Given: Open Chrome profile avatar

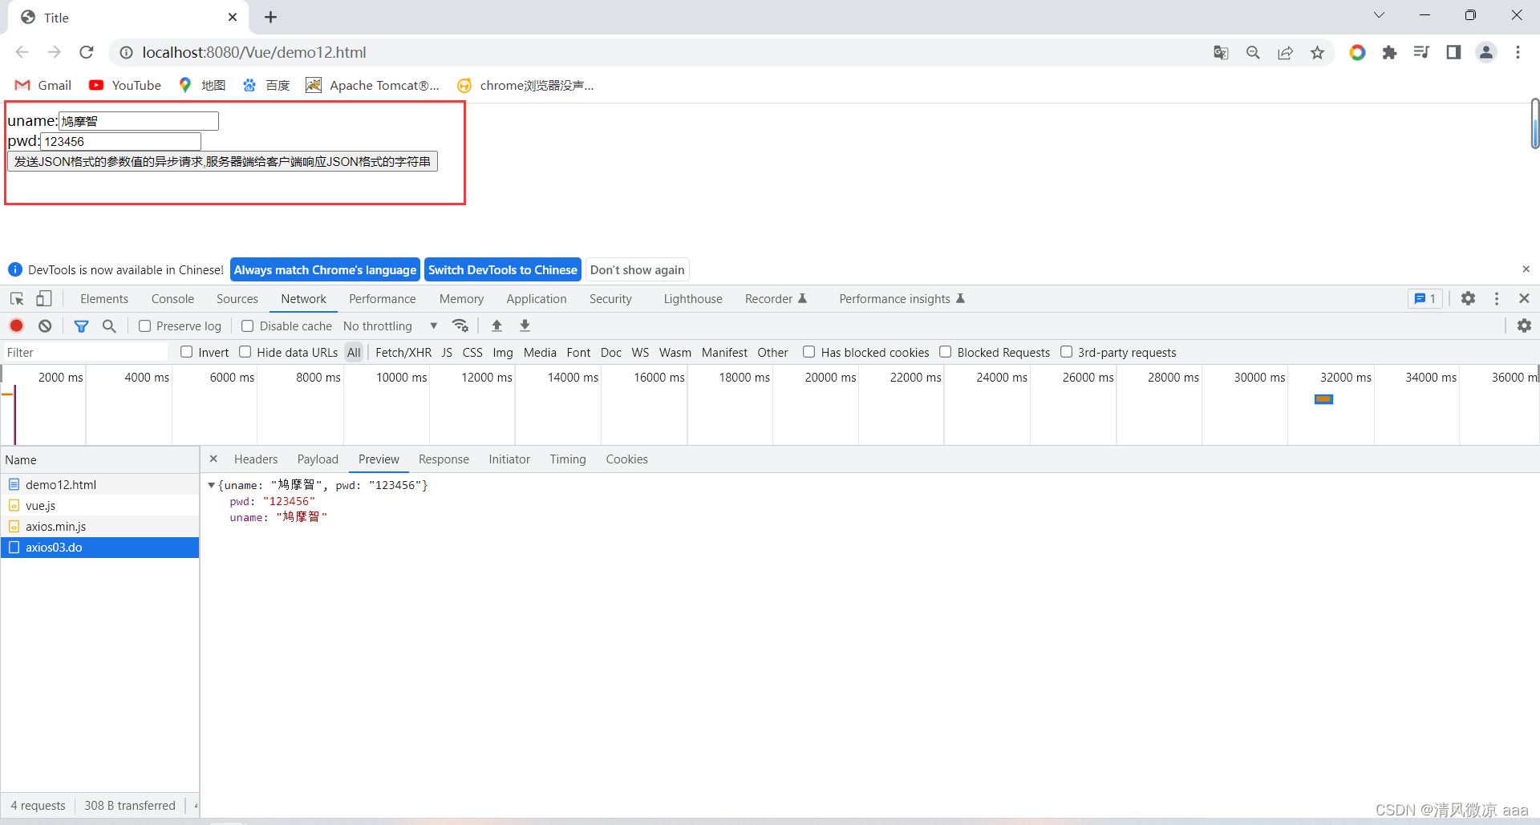Looking at the screenshot, I should click(x=1486, y=52).
